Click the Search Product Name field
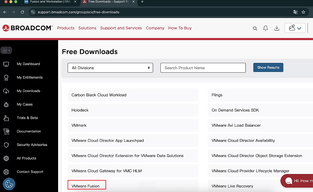Viewport: 313px width, 192px height. [203, 68]
